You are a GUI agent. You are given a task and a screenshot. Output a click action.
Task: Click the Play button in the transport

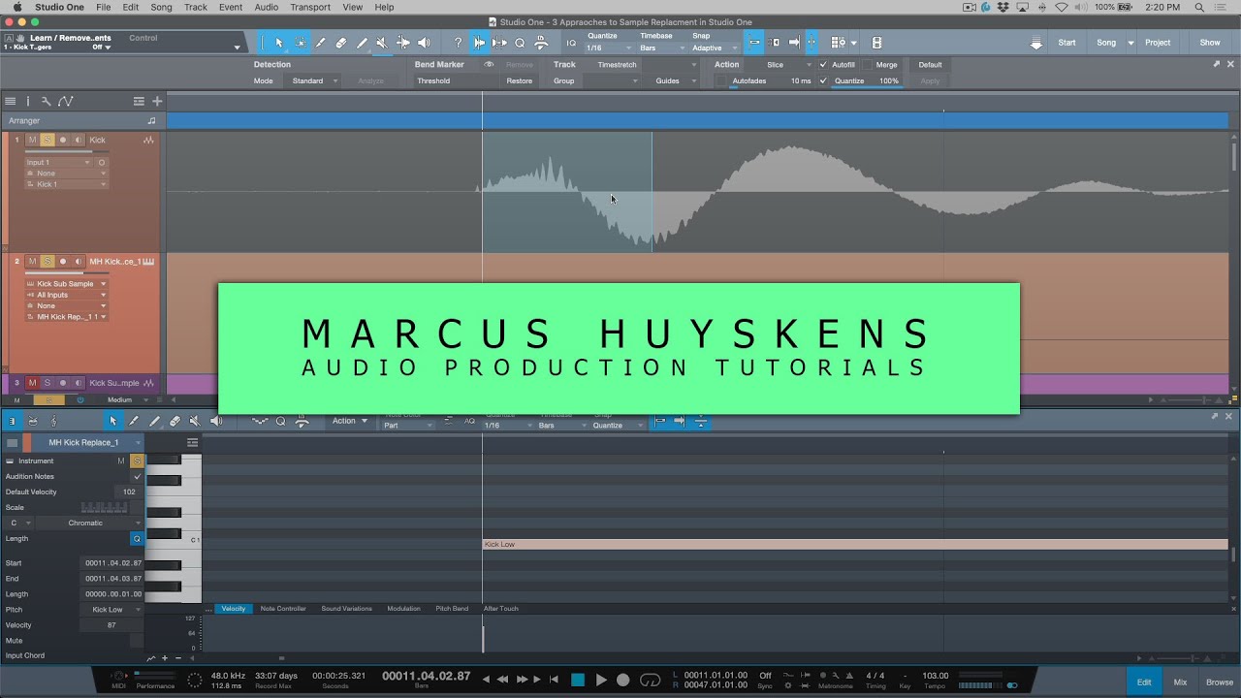pos(601,680)
